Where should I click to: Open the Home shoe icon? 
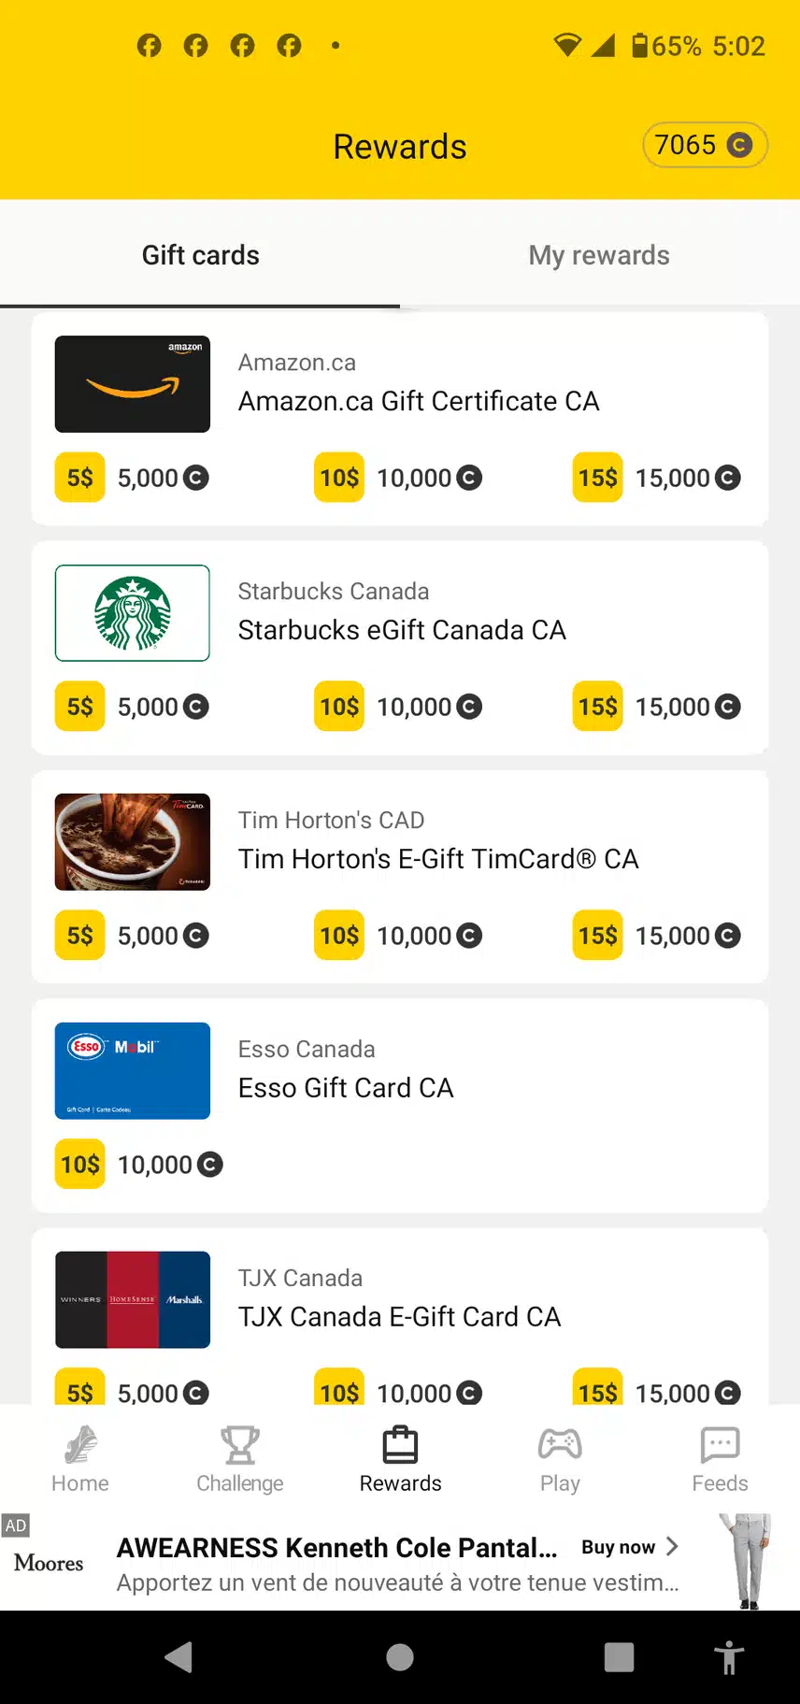80,1445
